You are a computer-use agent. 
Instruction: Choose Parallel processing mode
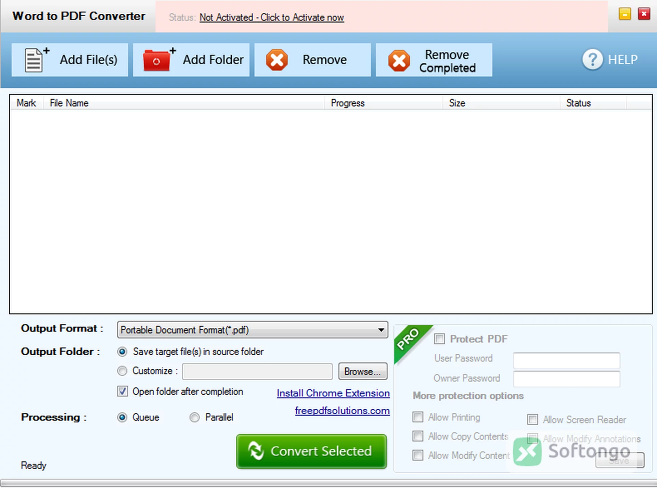pyautogui.click(x=194, y=417)
